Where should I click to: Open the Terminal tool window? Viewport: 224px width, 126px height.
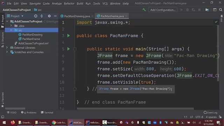click(x=47, y=113)
